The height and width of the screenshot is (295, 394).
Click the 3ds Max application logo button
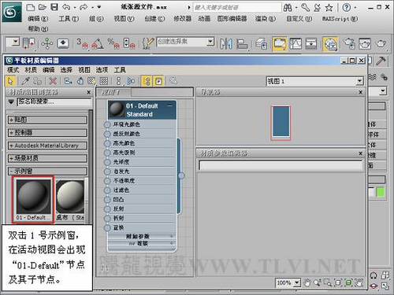click(12, 11)
